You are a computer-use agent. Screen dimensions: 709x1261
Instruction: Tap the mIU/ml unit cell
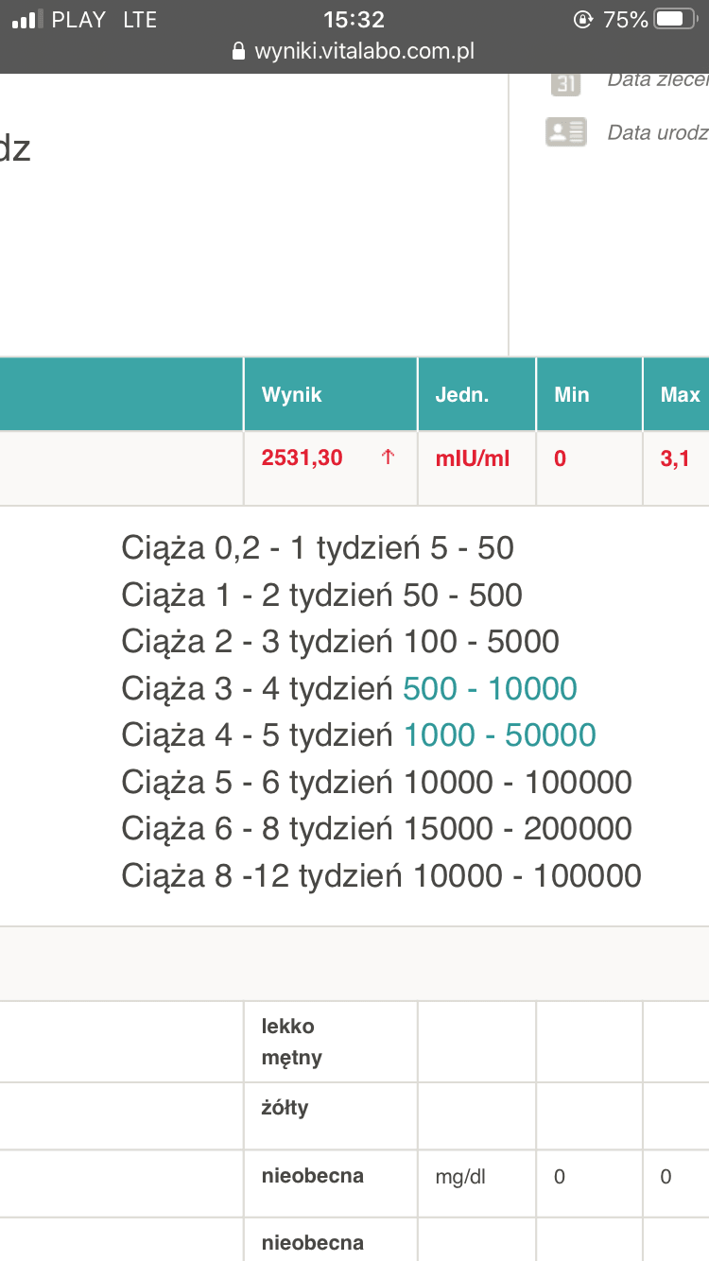[472, 458]
